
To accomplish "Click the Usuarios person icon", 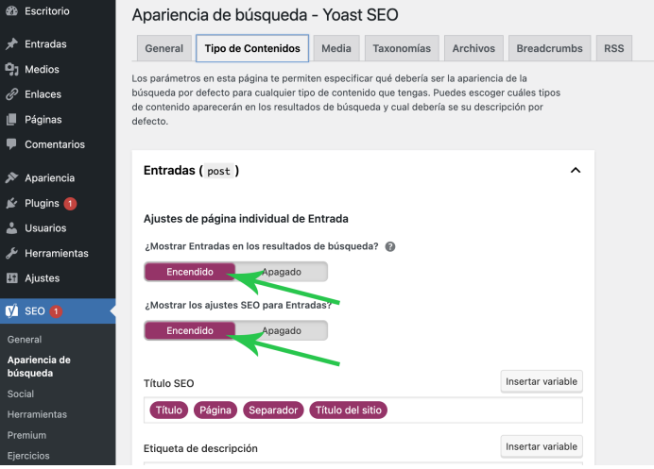I will 12,227.
